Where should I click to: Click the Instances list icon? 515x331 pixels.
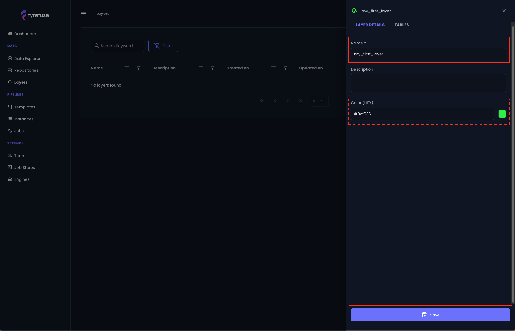10,119
